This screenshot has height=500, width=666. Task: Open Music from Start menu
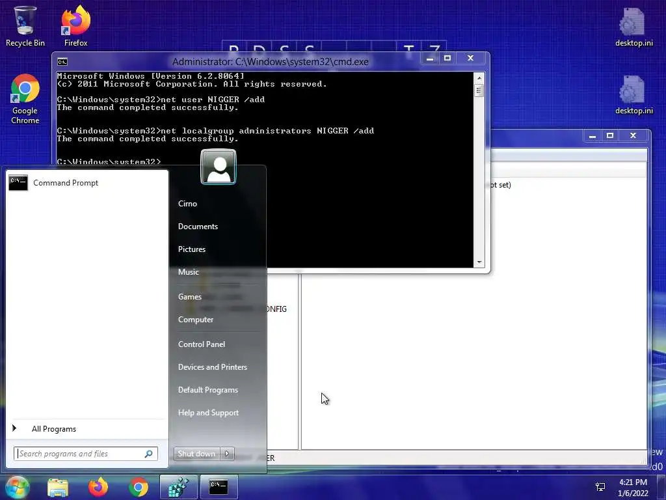pos(188,272)
